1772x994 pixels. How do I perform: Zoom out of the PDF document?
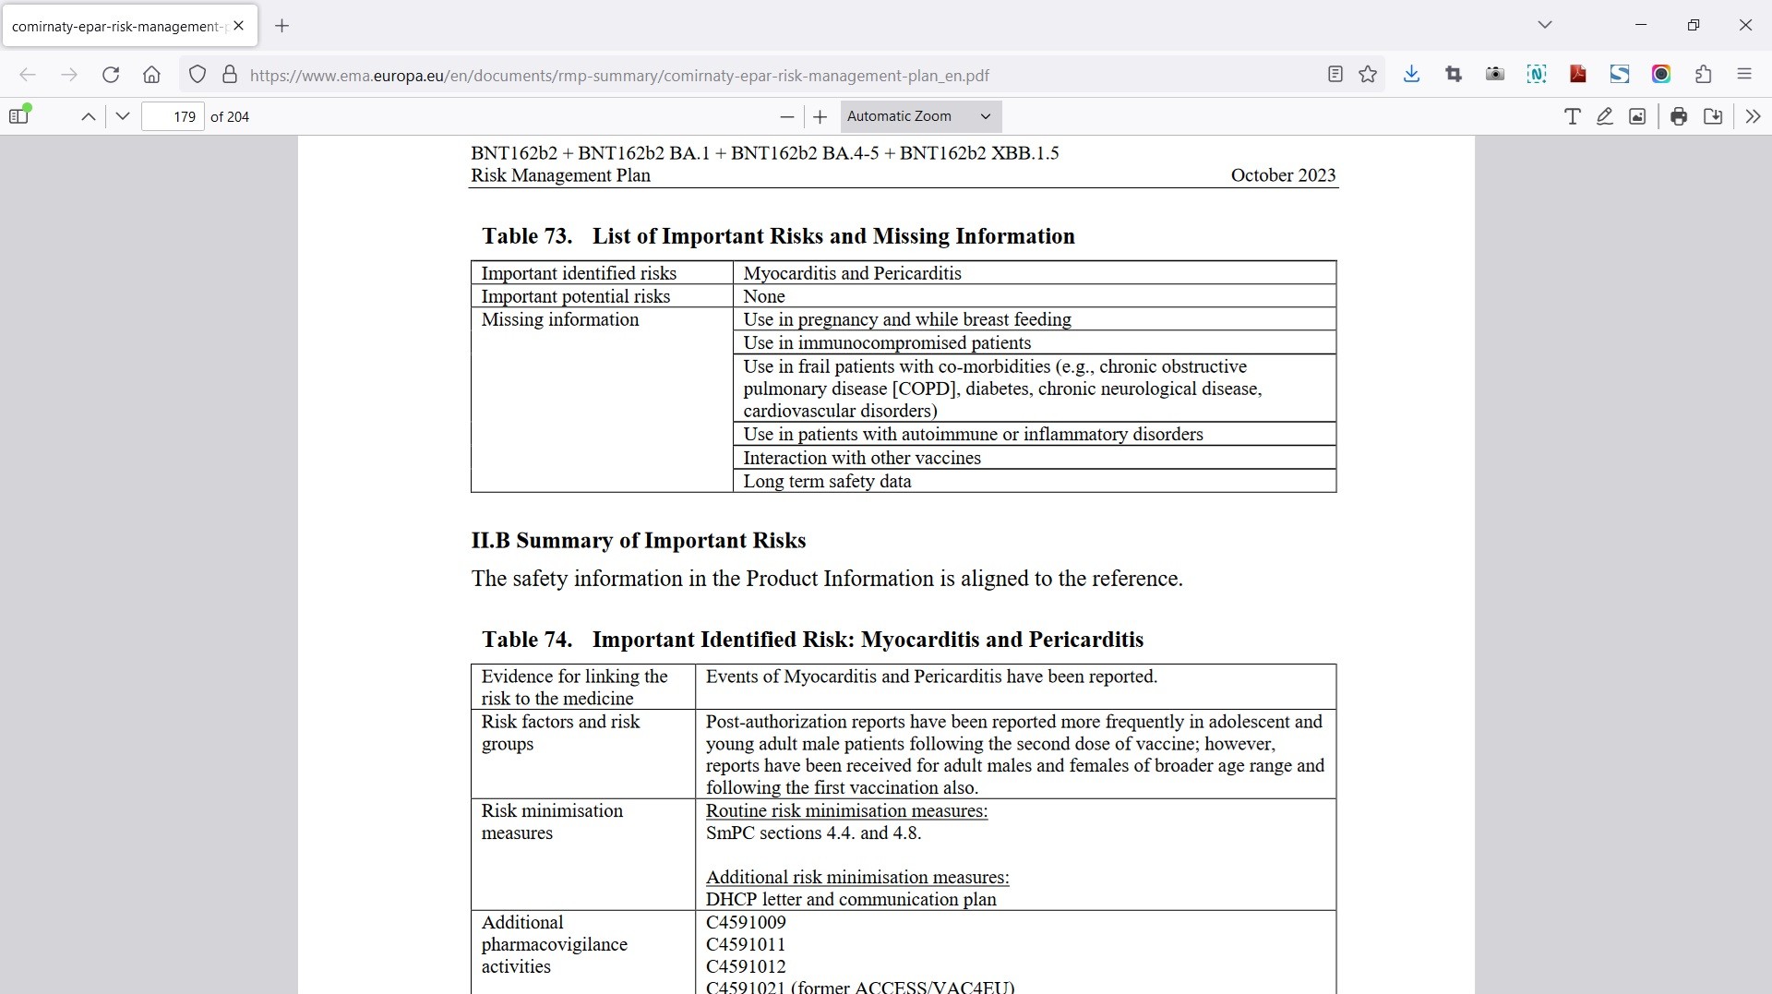point(786,116)
